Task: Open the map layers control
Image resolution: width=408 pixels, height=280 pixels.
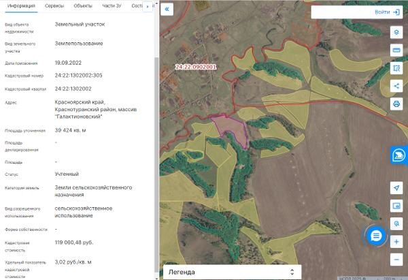Action: 396,32
